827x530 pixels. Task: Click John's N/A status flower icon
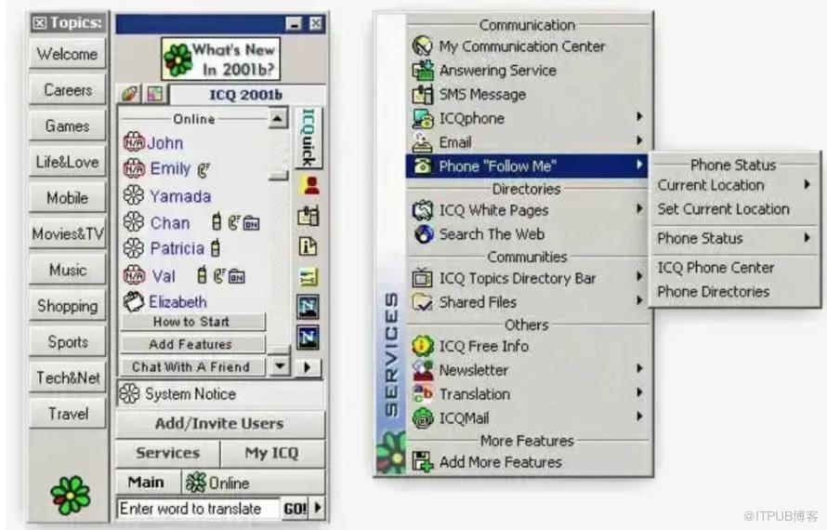coord(134,142)
